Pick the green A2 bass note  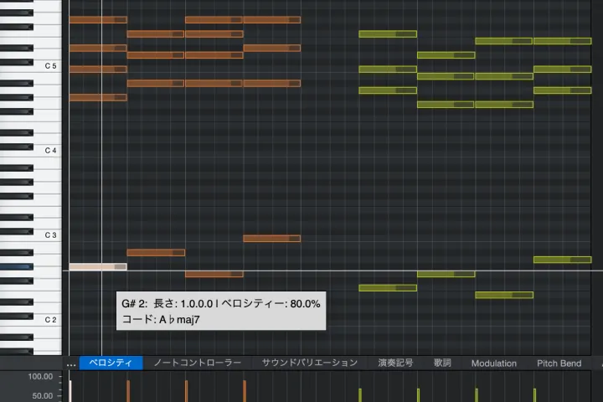(563, 260)
